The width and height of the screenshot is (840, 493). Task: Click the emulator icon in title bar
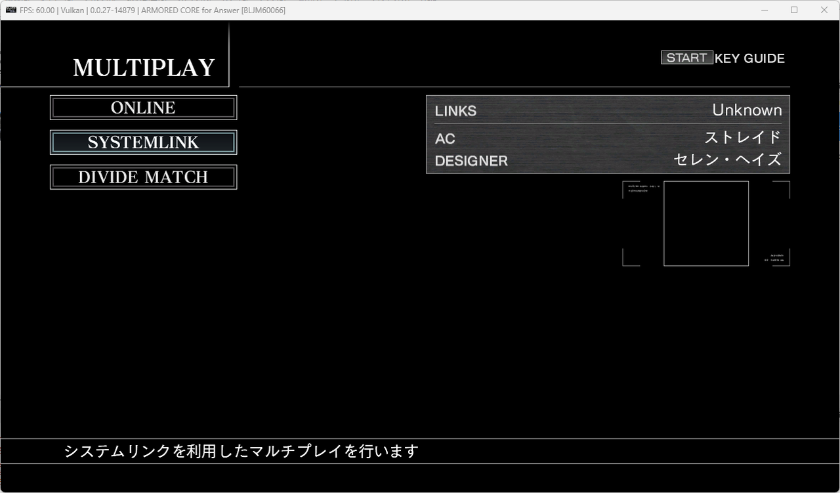pos(11,10)
